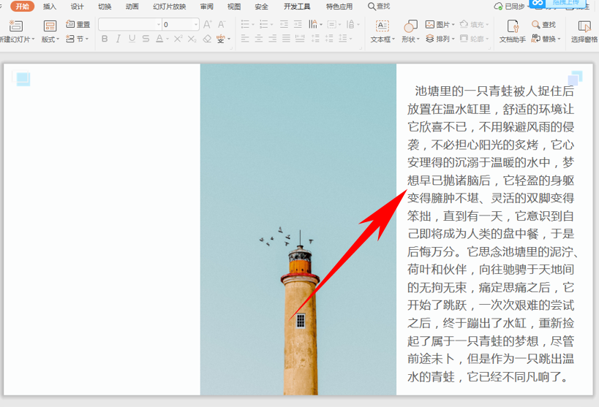Apply the font color (A) button

click(x=159, y=39)
